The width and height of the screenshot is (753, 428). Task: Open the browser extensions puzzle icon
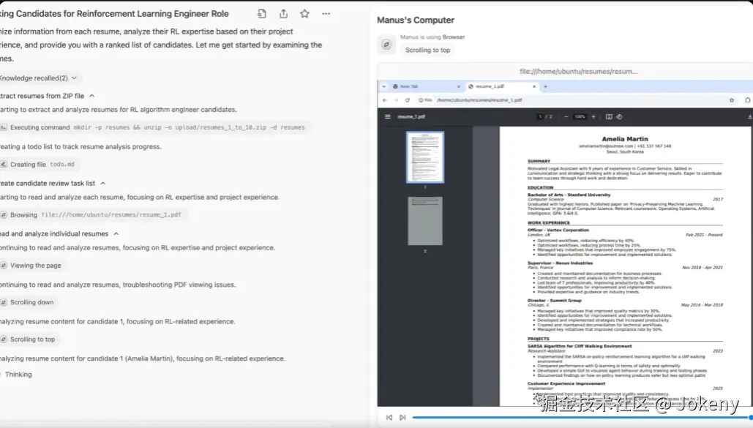747,100
